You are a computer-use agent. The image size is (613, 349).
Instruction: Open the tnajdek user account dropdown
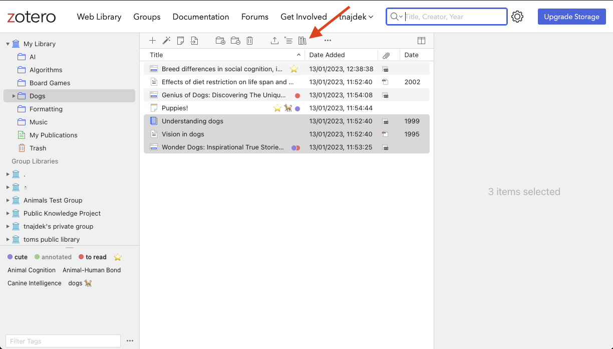click(356, 17)
